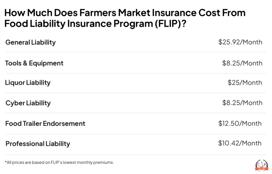
Task: Click the $12.50/Month price
Action: point(240,123)
